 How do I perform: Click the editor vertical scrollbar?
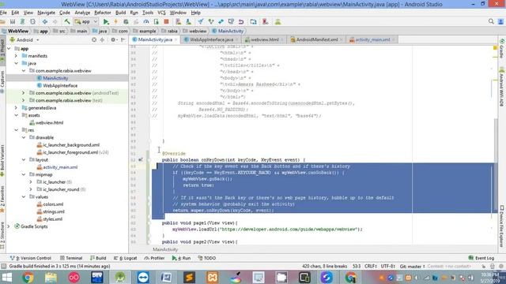[496, 164]
